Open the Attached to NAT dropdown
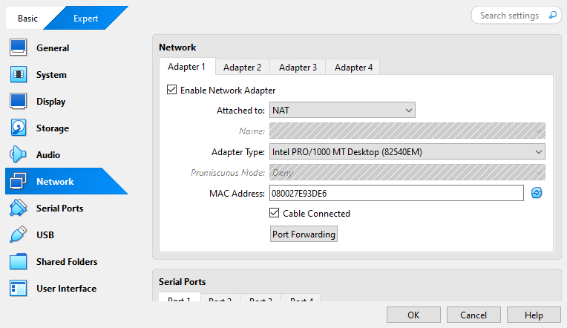567x328 pixels. pos(341,111)
